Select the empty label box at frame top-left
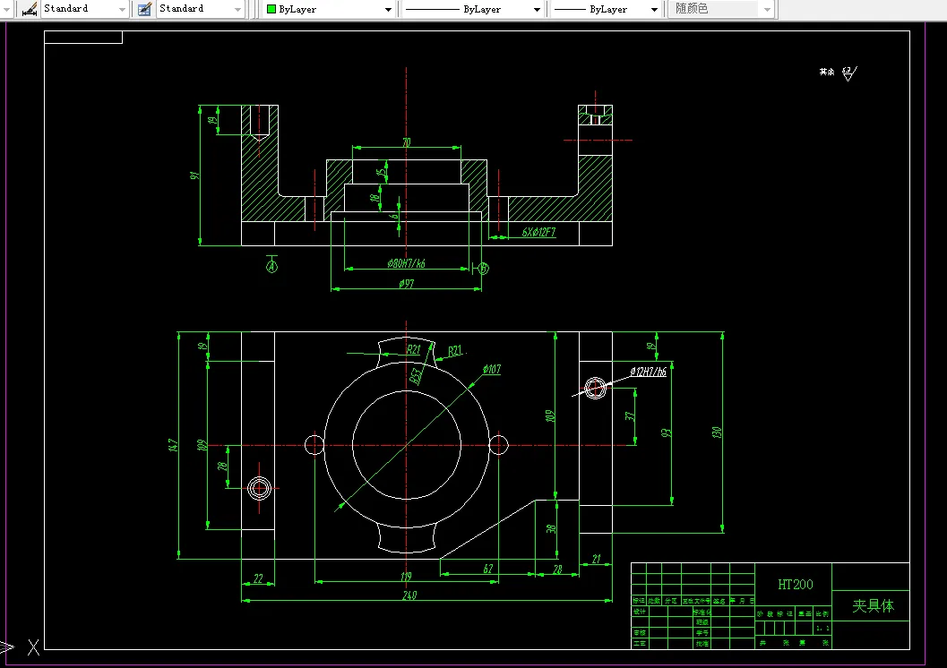This screenshot has width=947, height=668. [83, 38]
